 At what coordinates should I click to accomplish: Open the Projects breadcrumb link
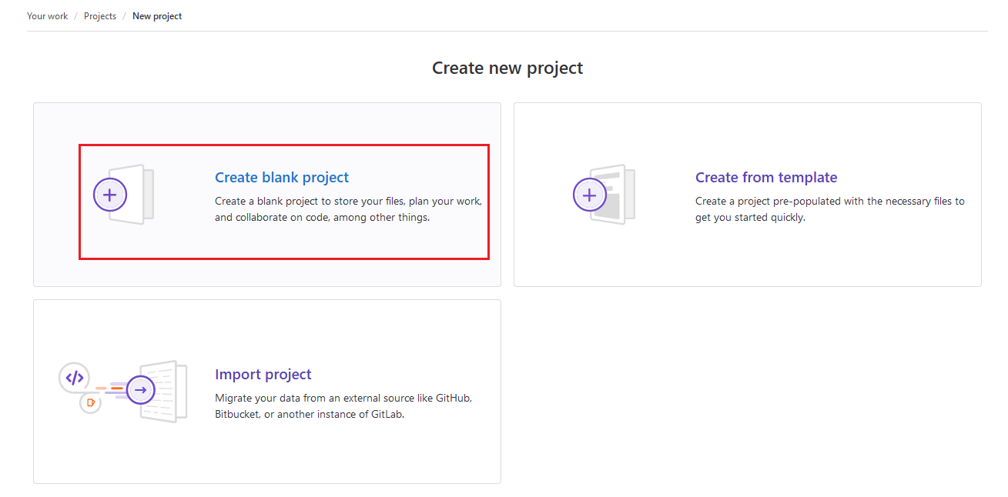click(x=100, y=16)
